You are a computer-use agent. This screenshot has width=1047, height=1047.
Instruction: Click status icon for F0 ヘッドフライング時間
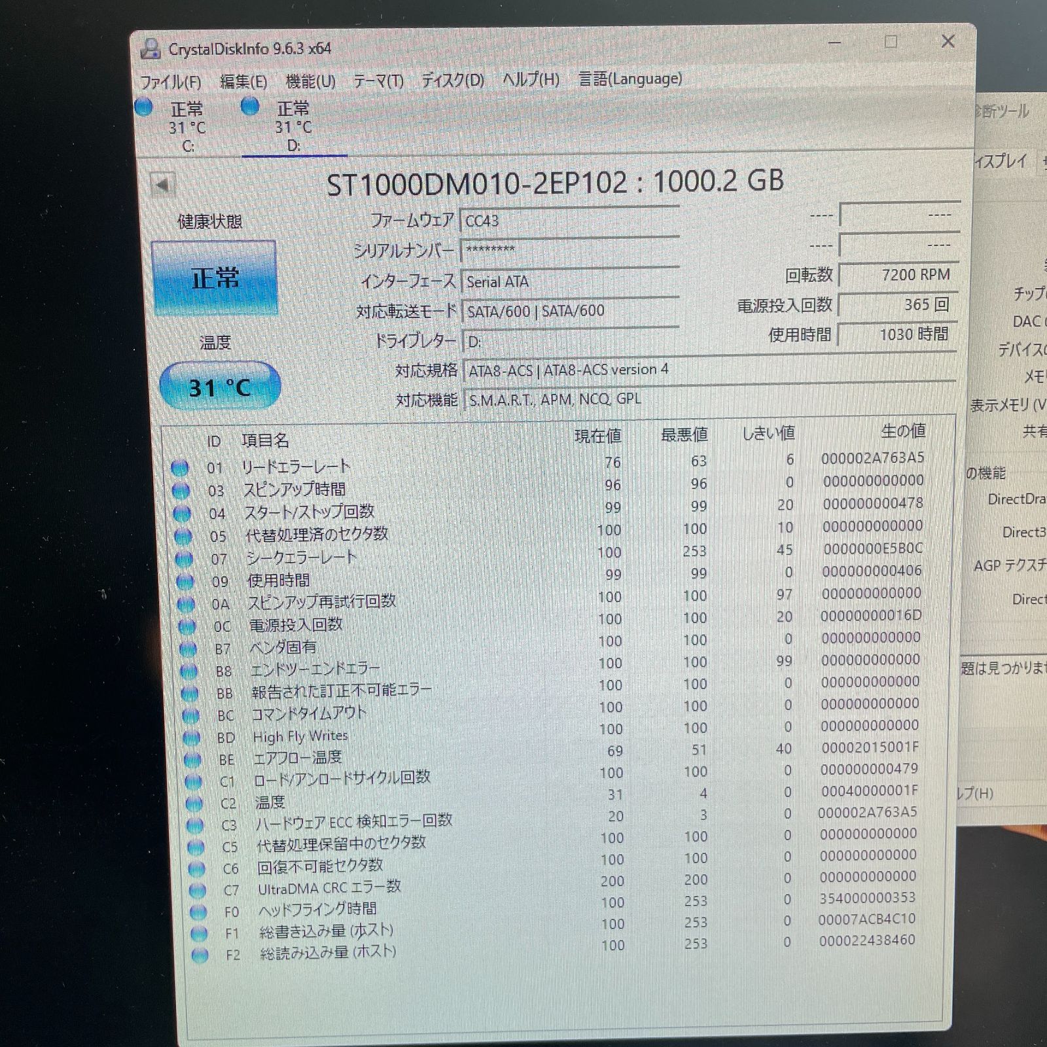point(198,912)
